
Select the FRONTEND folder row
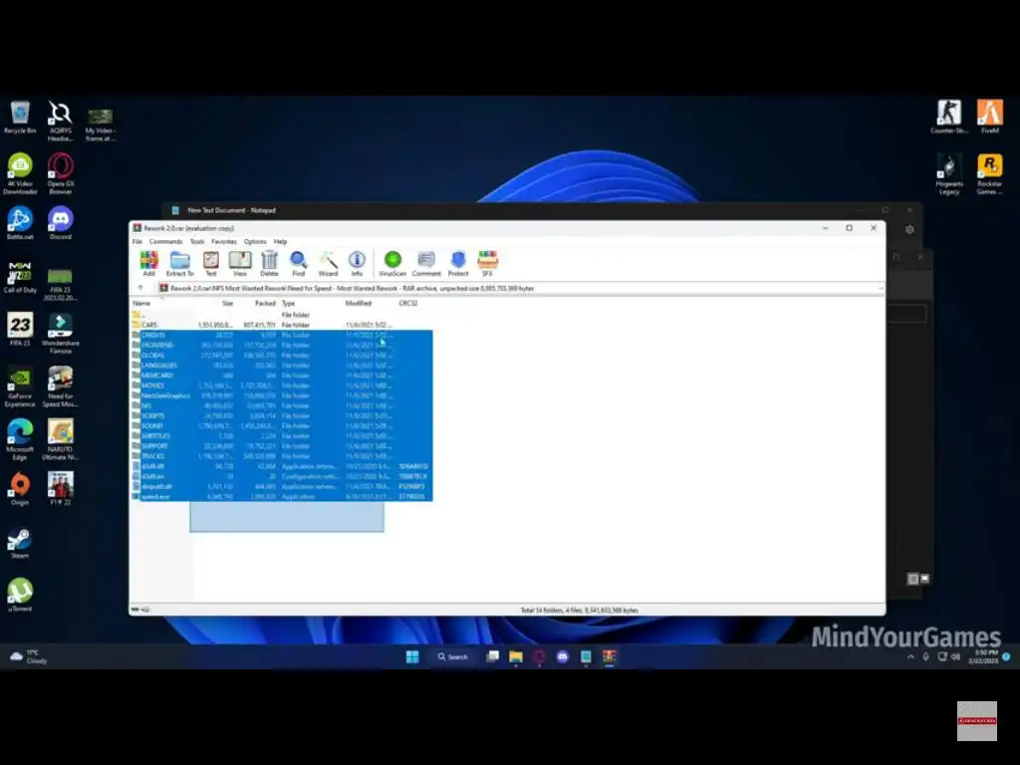tap(282, 345)
